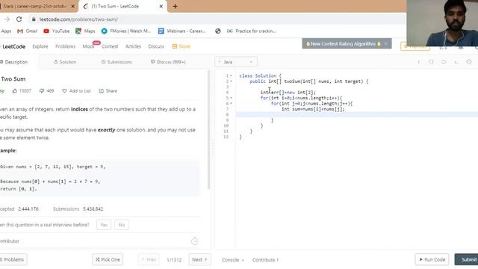Click Add to List heart button
This screenshot has width=478, height=269.
tap(76, 91)
